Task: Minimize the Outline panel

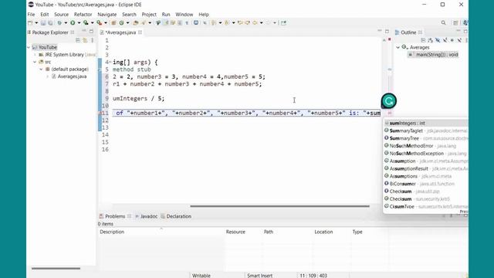Action: pyautogui.click(x=458, y=30)
